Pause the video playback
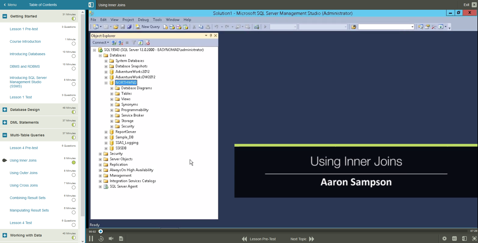Screen dimensions: 478x243 point(91,239)
